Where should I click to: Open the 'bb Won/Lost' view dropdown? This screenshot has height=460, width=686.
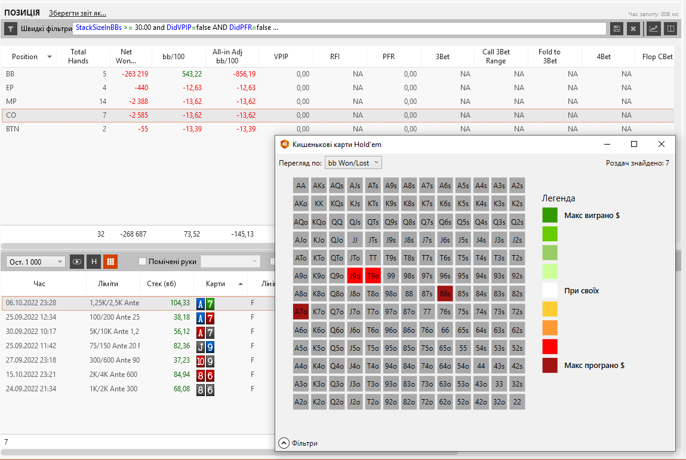point(353,163)
